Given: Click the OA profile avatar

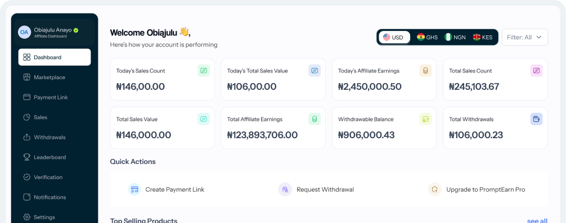Looking at the screenshot, I should tap(24, 32).
